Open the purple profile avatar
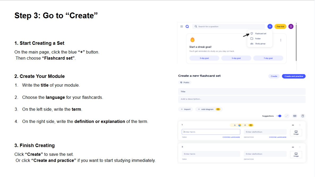This screenshot has height=177, width=315. pos(291,26)
